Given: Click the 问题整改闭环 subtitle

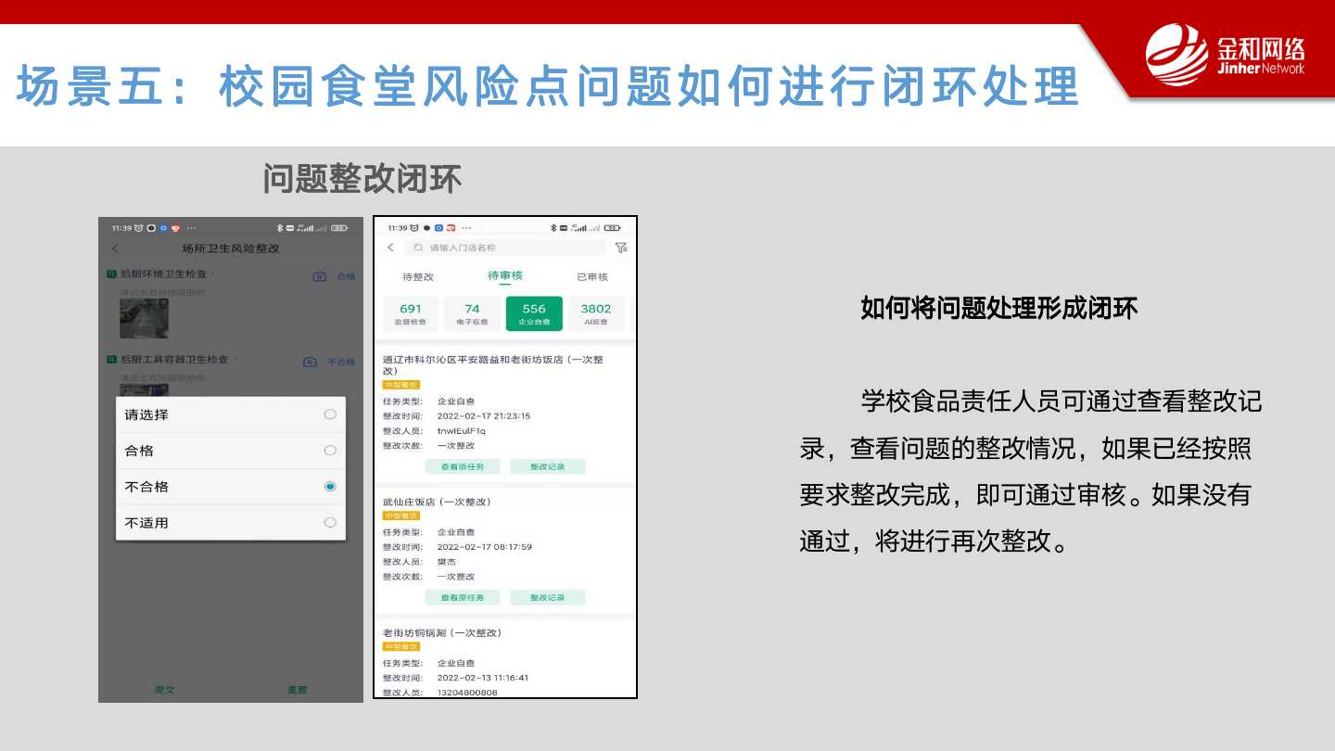Looking at the screenshot, I should pyautogui.click(x=362, y=179).
